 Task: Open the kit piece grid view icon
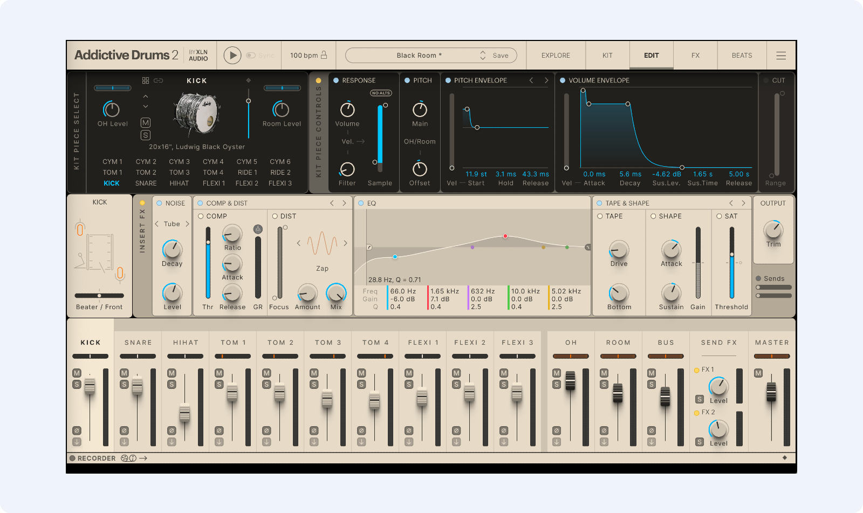click(x=146, y=80)
